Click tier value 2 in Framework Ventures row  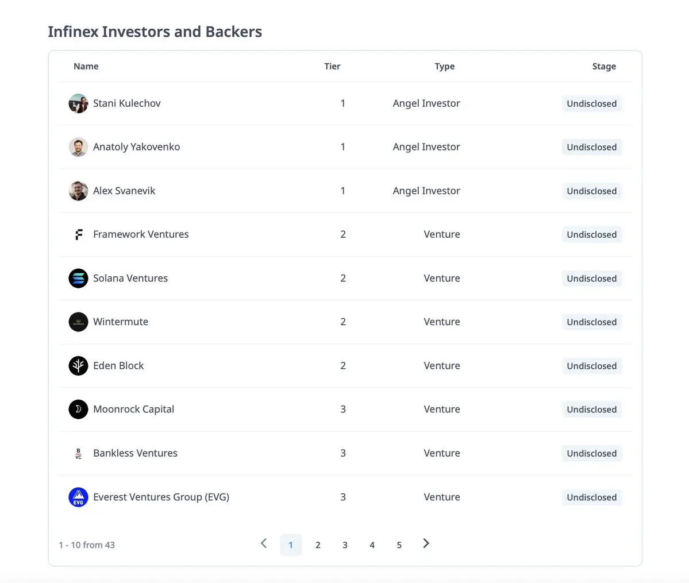pyautogui.click(x=342, y=234)
